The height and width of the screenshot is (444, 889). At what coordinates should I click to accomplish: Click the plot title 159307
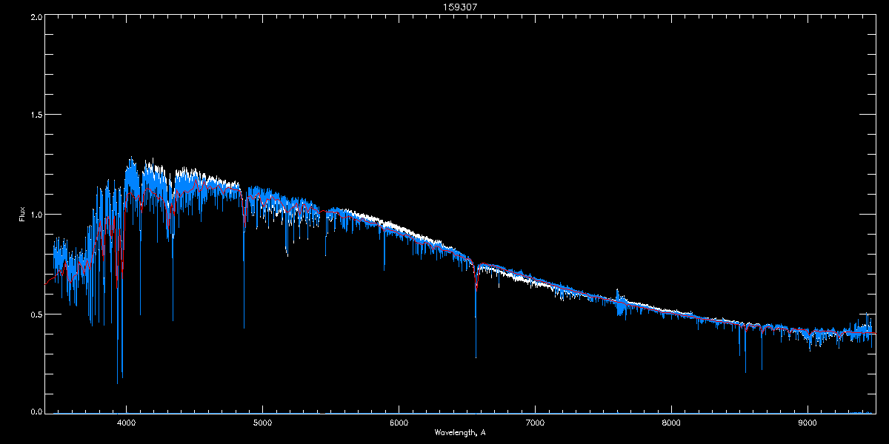(460, 7)
